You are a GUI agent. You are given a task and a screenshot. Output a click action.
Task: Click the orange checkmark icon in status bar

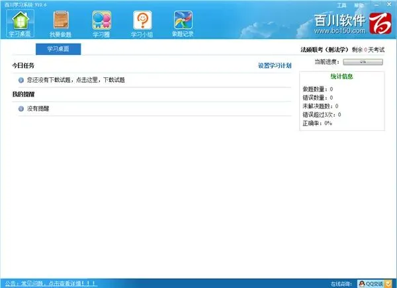tap(388, 283)
